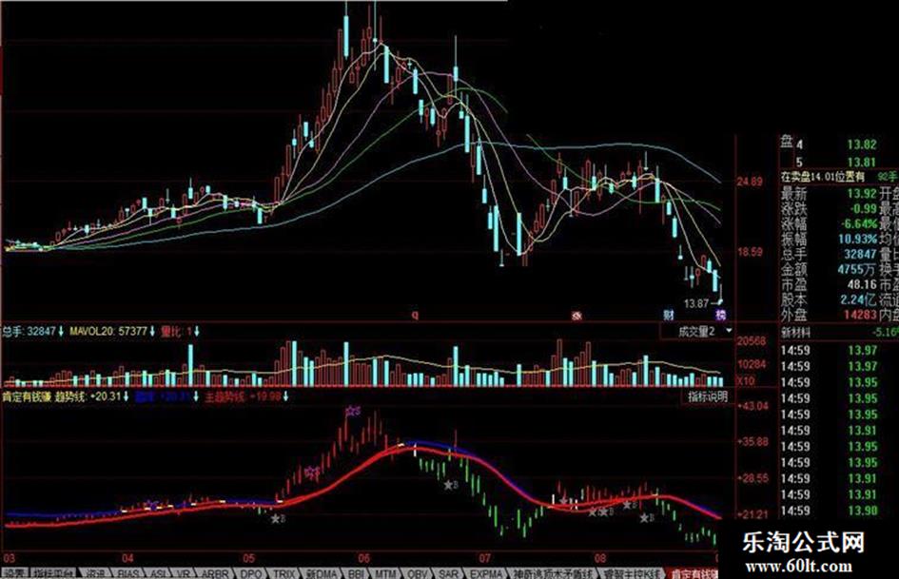Click the 新材料 sector label
The width and height of the screenshot is (899, 579).
click(x=798, y=333)
